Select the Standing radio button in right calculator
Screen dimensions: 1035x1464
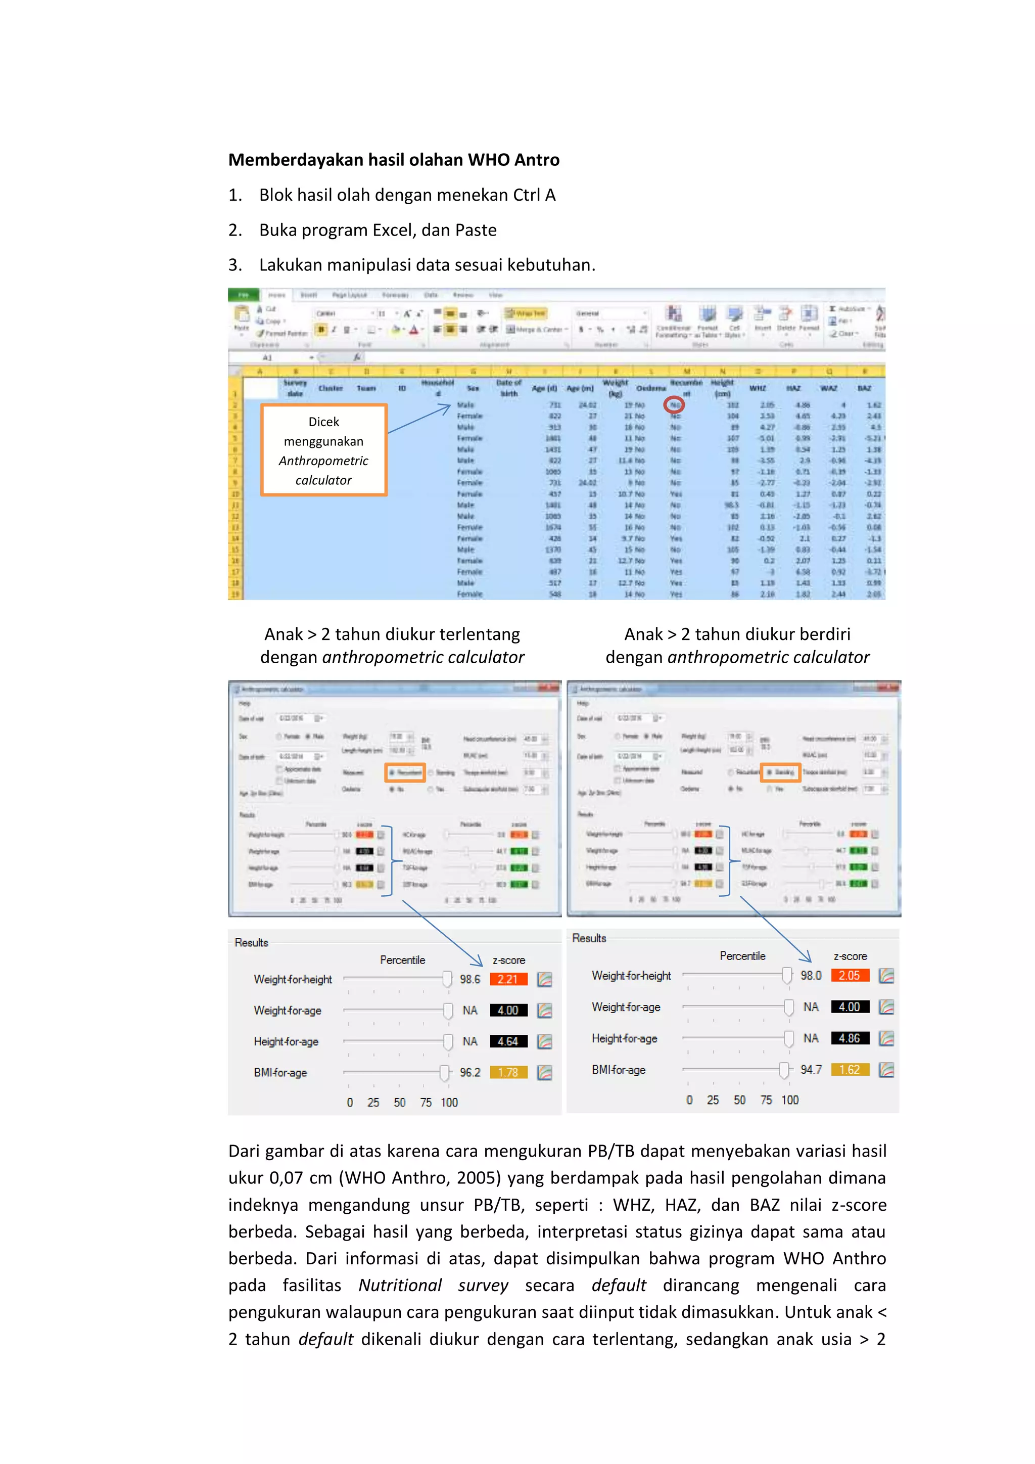tap(770, 772)
